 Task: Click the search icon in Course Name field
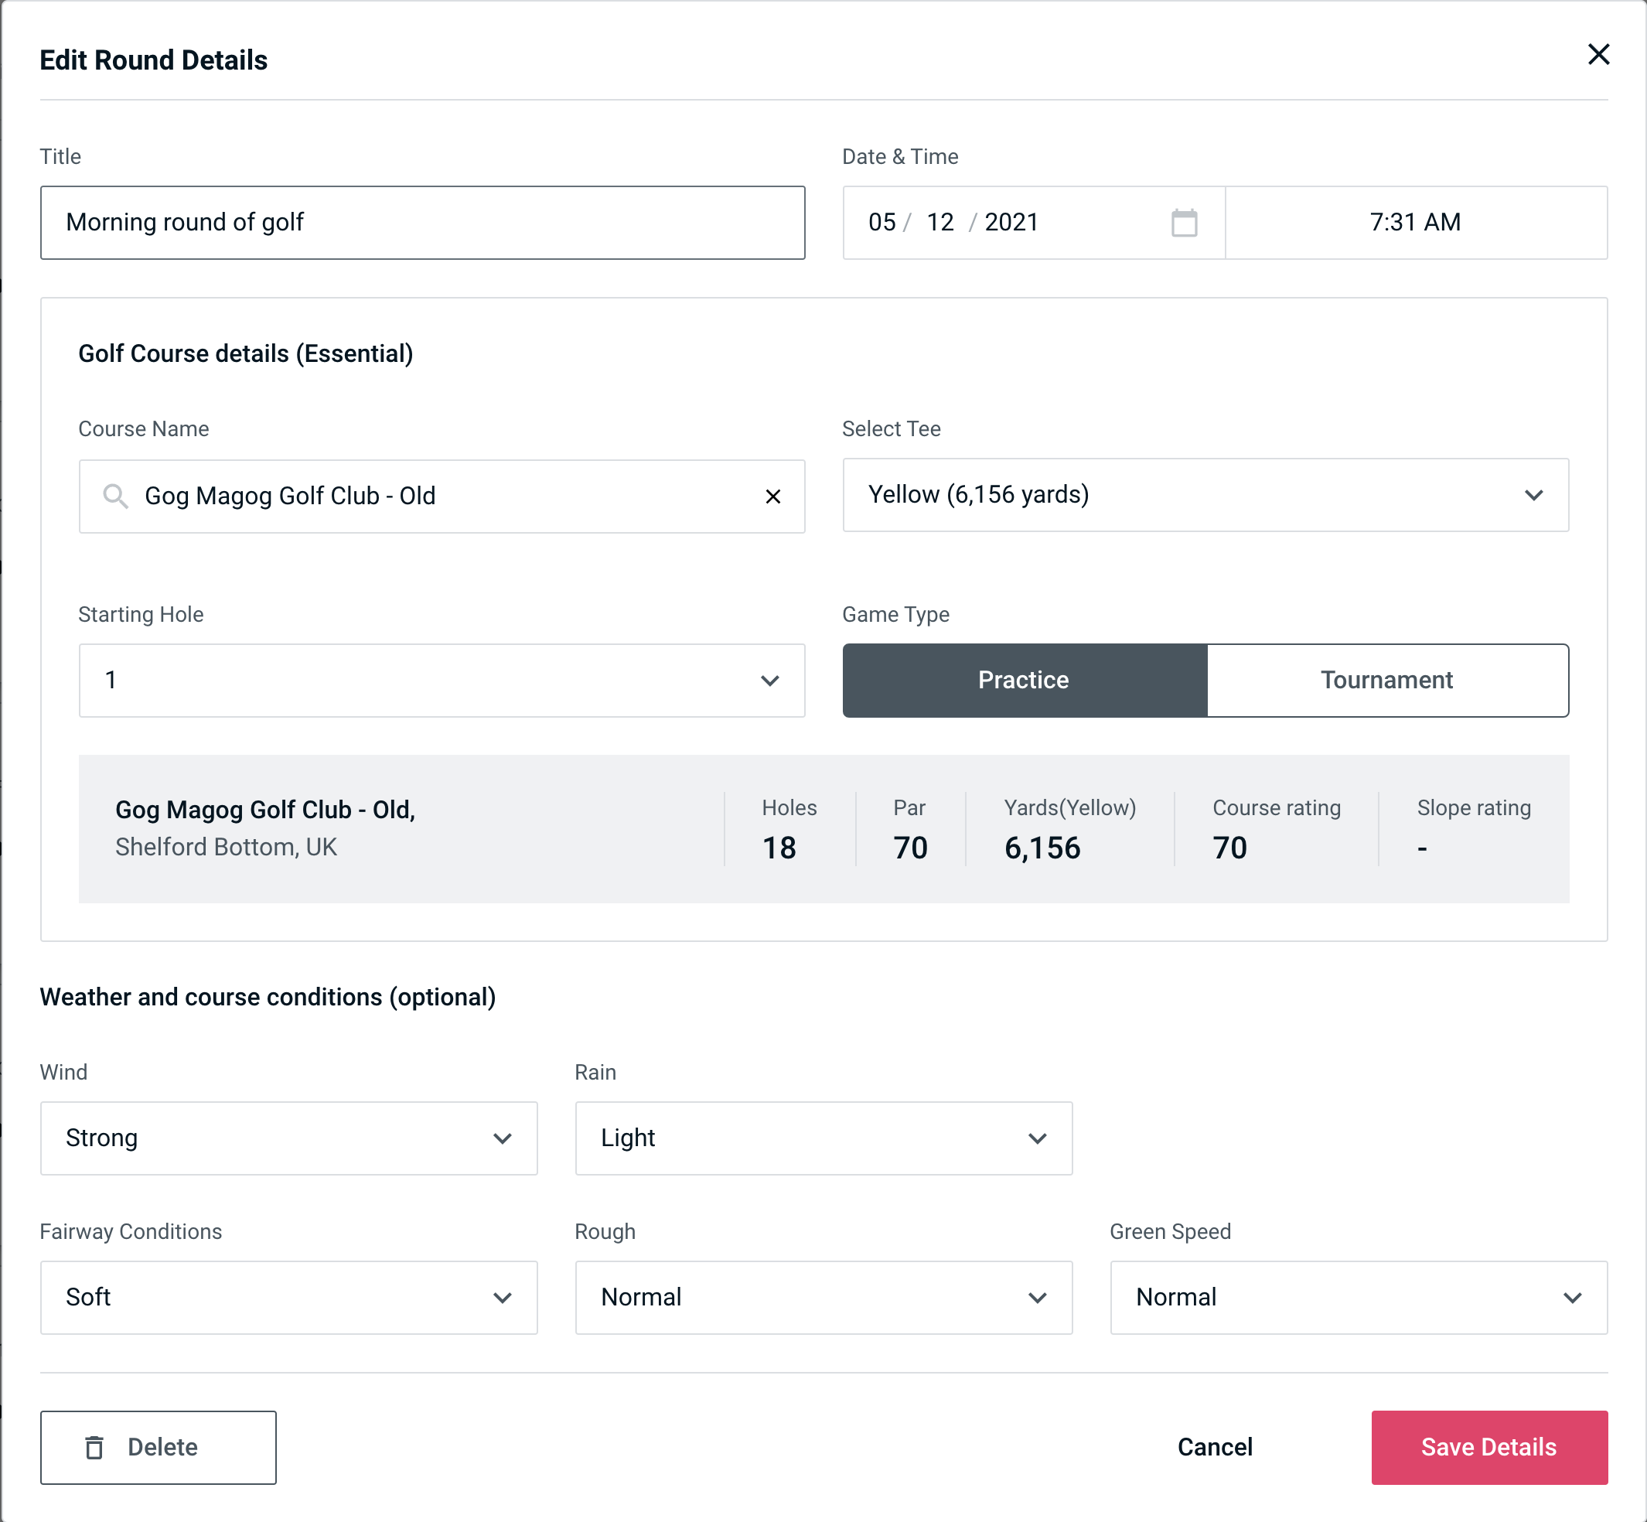pyautogui.click(x=114, y=497)
